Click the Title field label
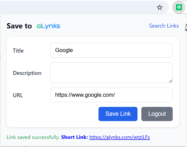 18,51
